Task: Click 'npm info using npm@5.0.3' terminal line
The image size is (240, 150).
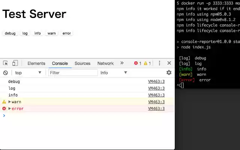Action: [x=204, y=14]
